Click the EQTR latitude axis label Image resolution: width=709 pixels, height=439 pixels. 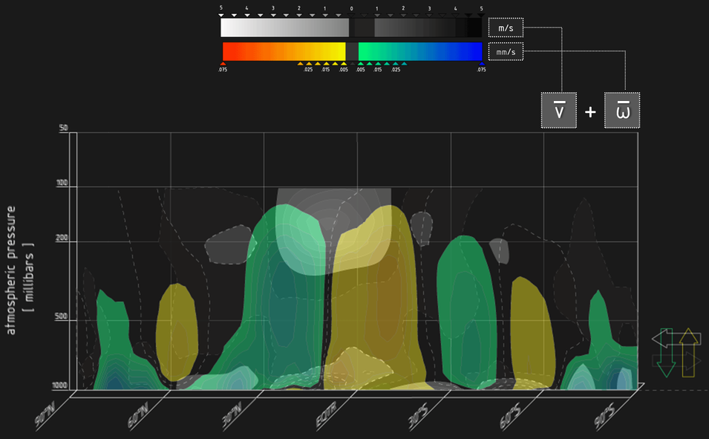pyautogui.click(x=327, y=420)
